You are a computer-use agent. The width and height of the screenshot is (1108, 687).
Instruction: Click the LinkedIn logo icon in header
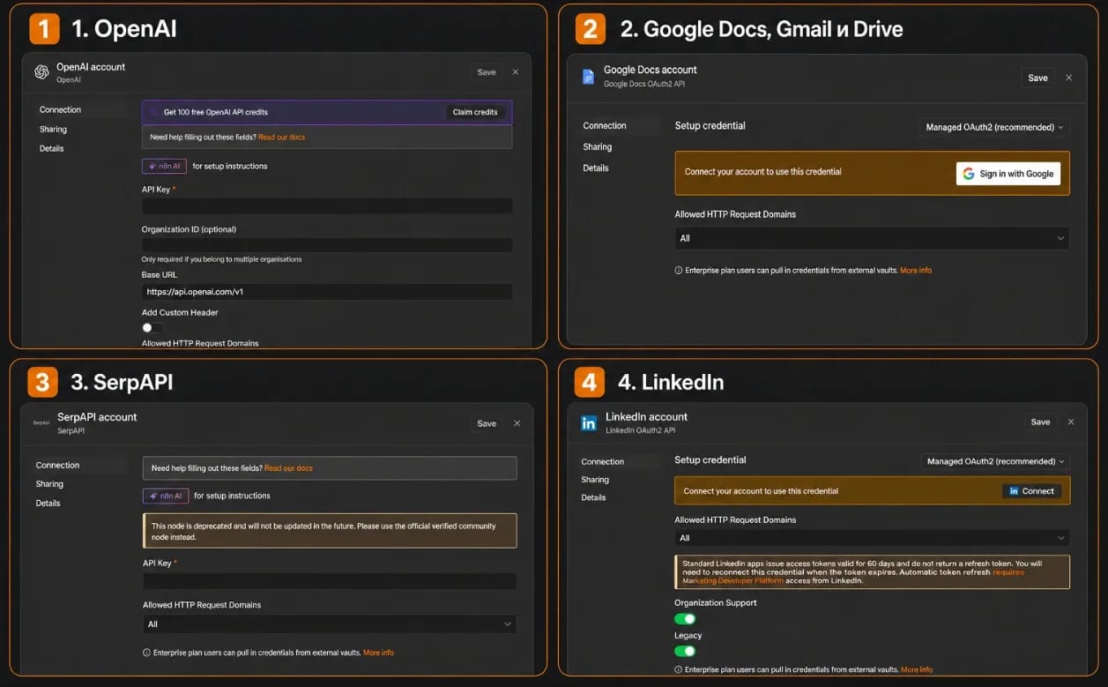tap(589, 423)
